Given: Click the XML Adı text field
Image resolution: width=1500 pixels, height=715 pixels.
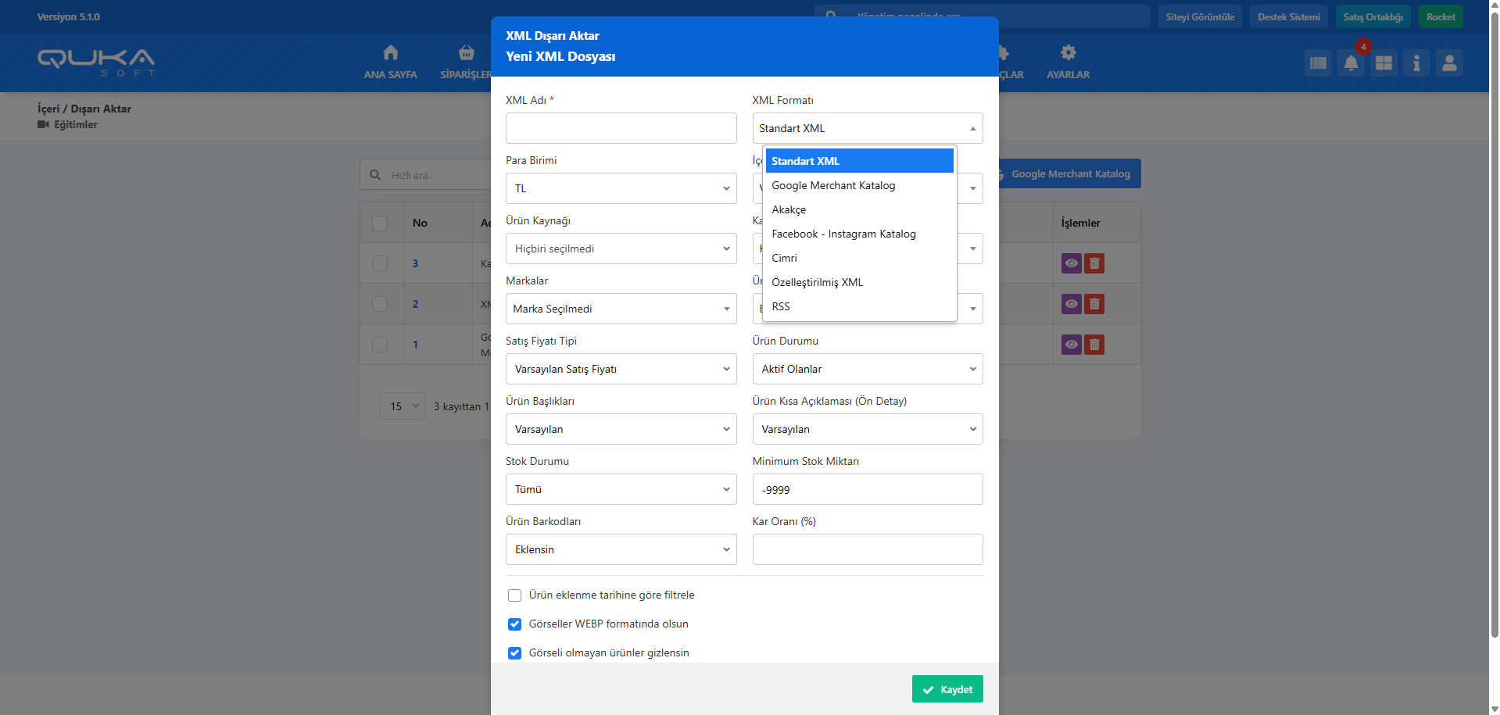Looking at the screenshot, I should click(x=621, y=128).
